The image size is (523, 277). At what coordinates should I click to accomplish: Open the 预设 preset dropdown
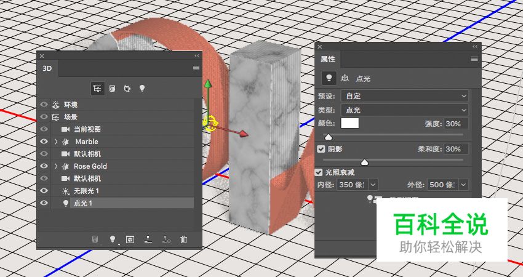(405, 96)
